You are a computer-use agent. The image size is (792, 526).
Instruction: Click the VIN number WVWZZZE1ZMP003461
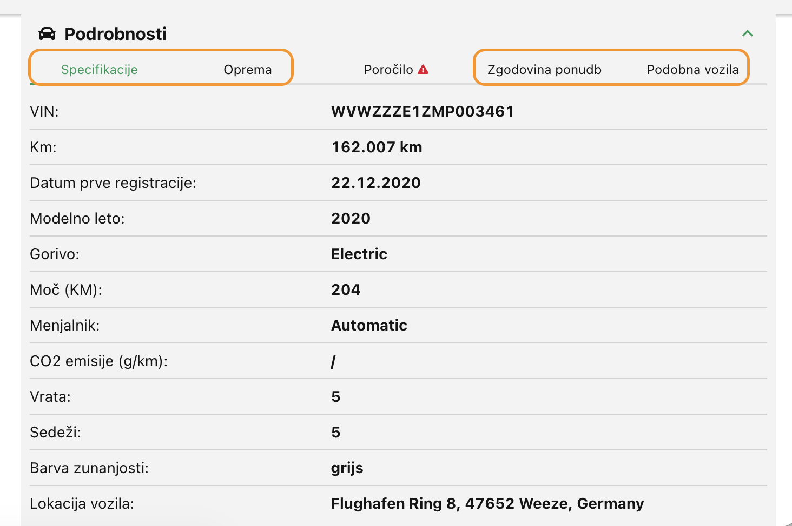(x=423, y=112)
